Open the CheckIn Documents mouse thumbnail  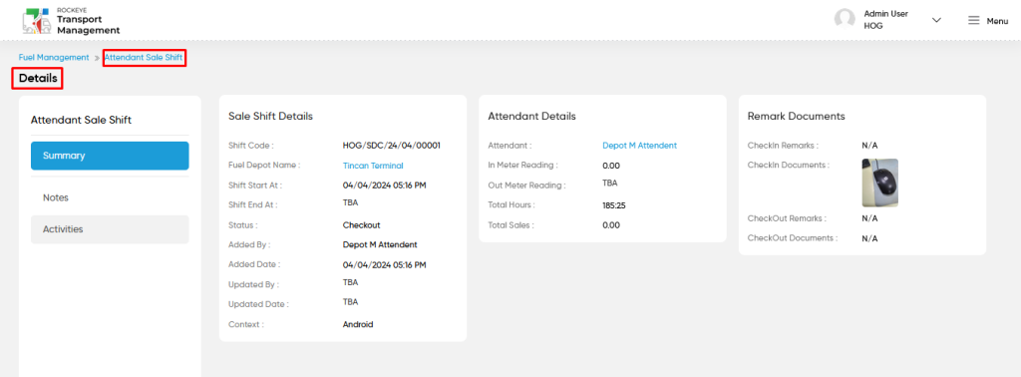tap(879, 183)
